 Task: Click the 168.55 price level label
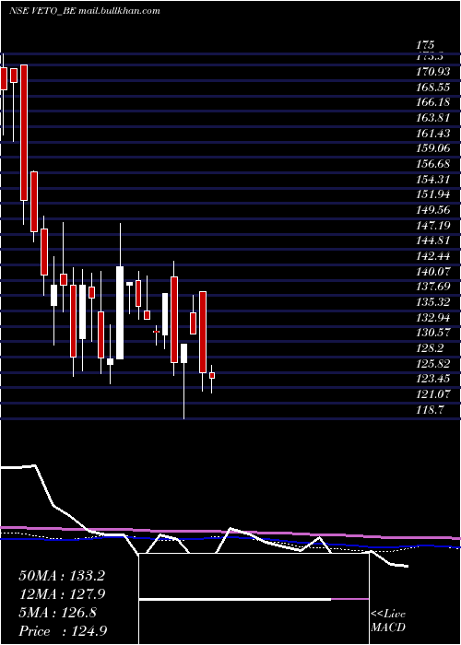point(433,88)
